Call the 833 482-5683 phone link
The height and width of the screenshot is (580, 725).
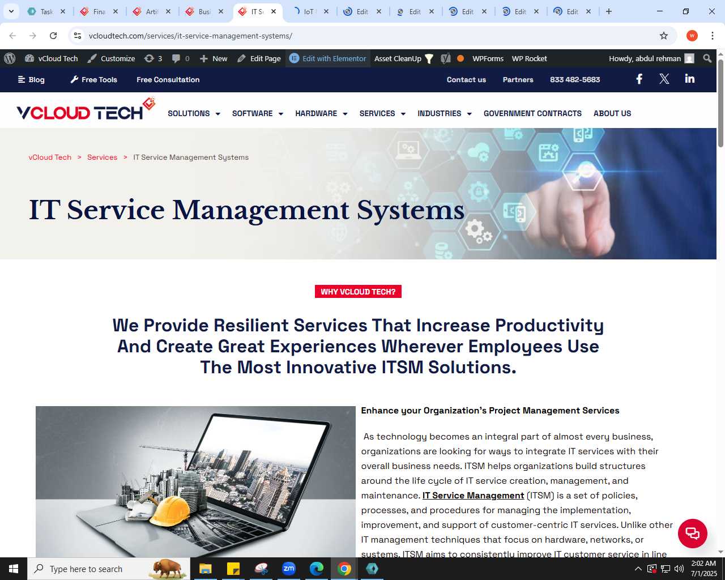(x=575, y=80)
